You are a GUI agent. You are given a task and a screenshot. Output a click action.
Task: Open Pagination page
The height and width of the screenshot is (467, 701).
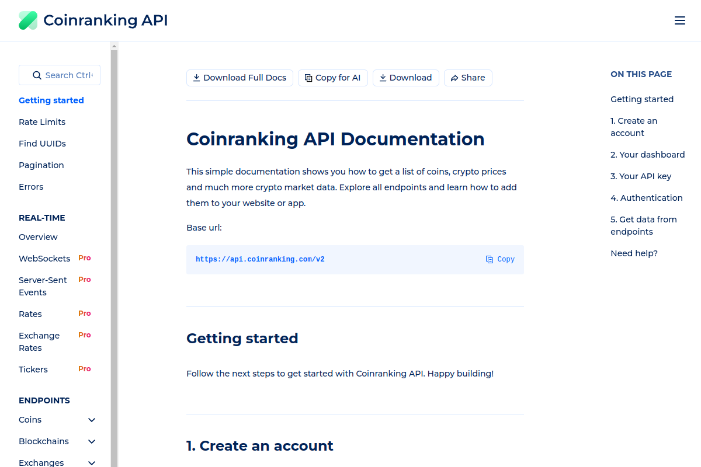pyautogui.click(x=41, y=165)
